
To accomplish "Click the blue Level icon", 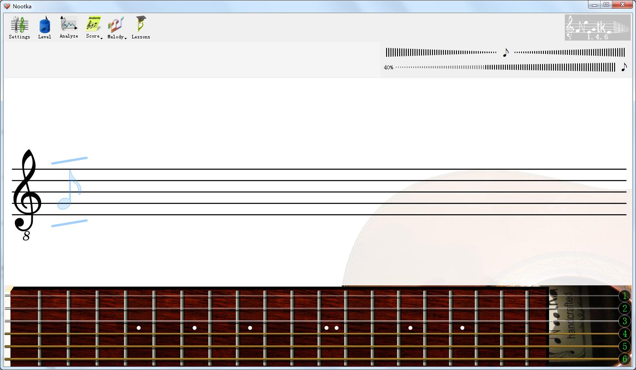I will point(45,25).
